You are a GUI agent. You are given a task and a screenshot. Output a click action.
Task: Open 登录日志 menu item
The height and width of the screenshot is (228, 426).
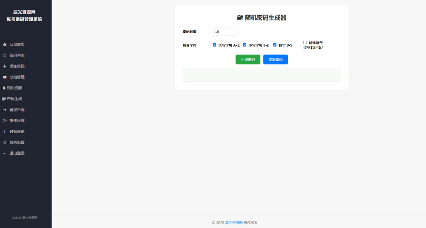click(x=25, y=110)
